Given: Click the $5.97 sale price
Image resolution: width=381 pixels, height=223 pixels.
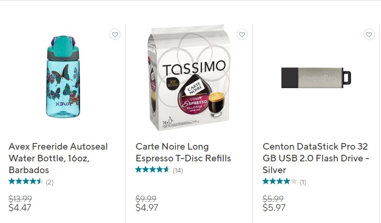Looking at the screenshot, I should click(x=274, y=207).
